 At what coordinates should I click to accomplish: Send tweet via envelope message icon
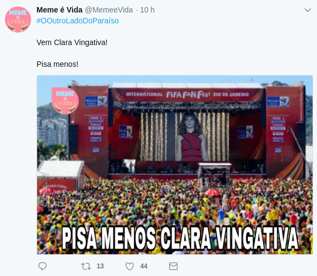173,266
